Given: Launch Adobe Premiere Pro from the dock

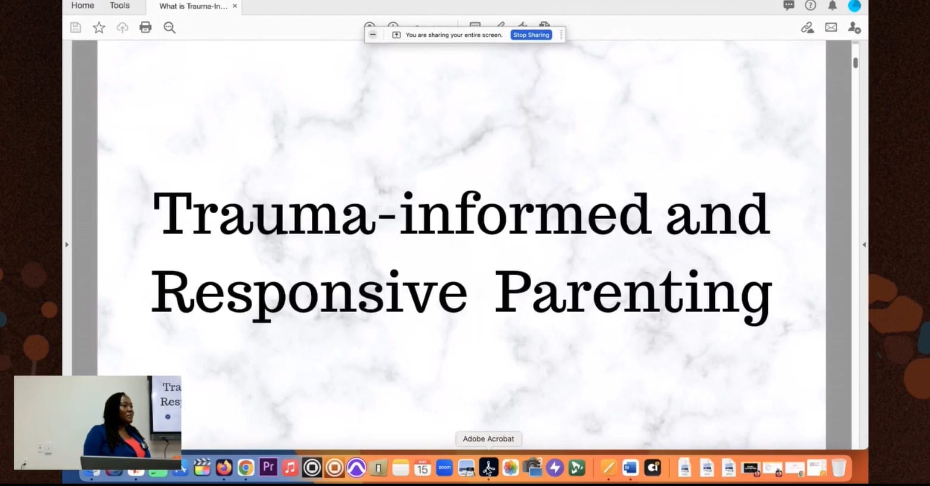Looking at the screenshot, I should tap(268, 468).
